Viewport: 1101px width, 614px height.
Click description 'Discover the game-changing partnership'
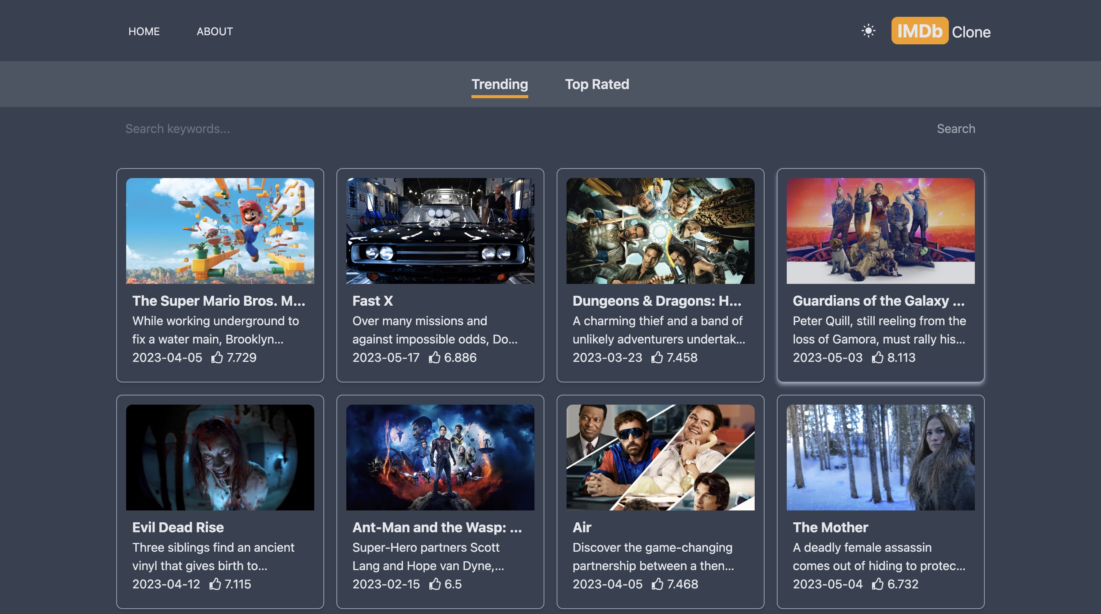click(x=653, y=556)
